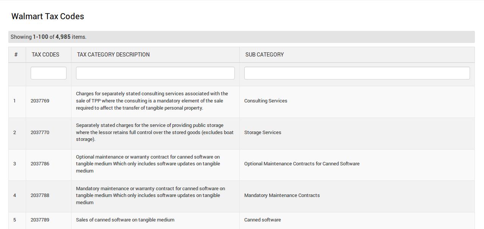Screen dimensions: 484x229
Task: Select tax code 2037786 cell
Action: click(x=40, y=164)
